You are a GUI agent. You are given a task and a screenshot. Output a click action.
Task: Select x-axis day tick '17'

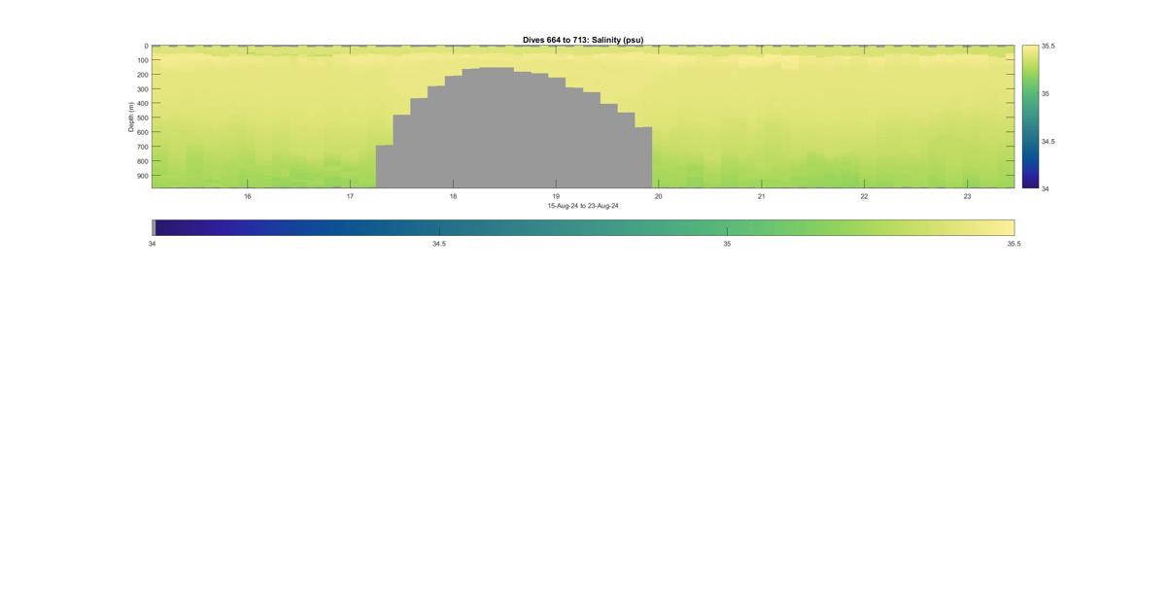point(351,196)
